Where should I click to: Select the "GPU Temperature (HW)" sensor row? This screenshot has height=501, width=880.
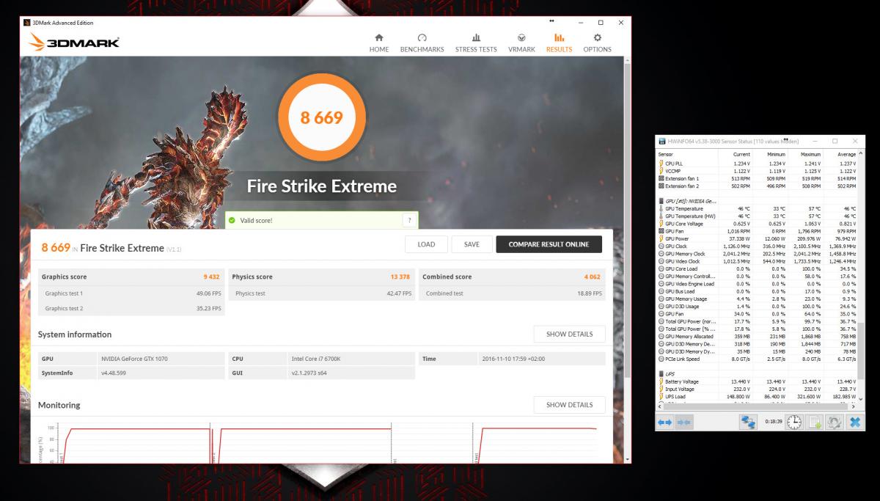click(x=757, y=216)
